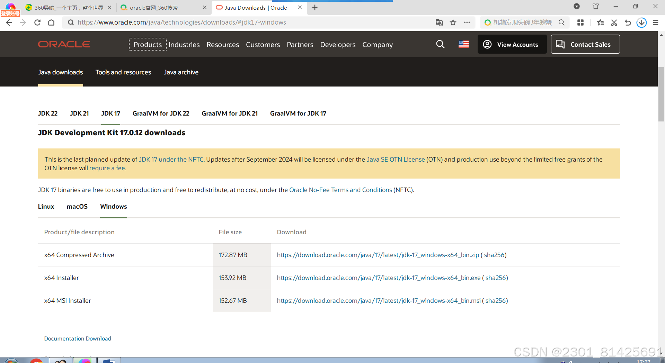Open the downloads manager icon
The width and height of the screenshot is (665, 363).
(641, 22)
